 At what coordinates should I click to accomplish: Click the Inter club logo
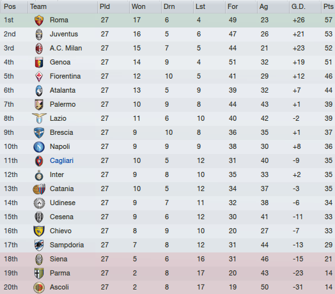[39, 175]
